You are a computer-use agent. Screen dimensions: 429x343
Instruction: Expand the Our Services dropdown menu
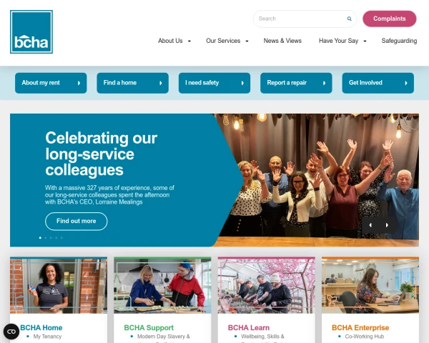[x=227, y=41]
